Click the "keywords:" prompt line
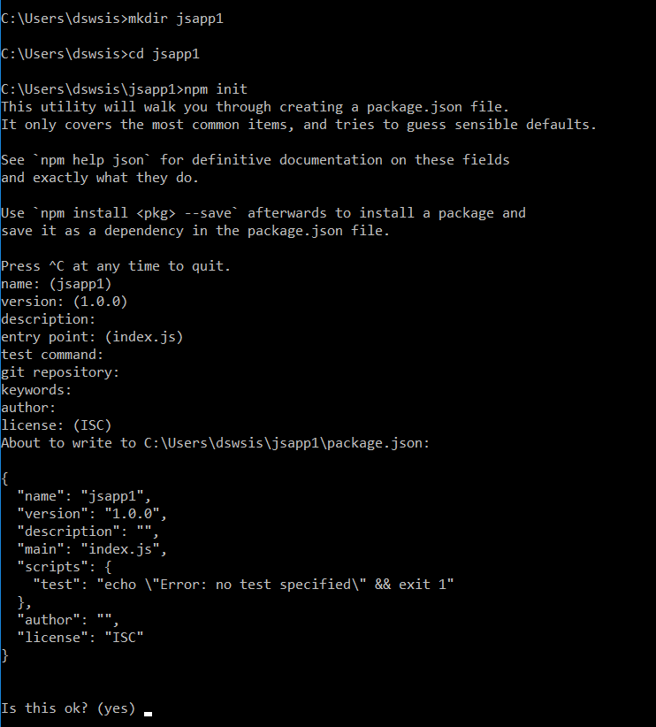This screenshot has width=656, height=727. point(36,390)
